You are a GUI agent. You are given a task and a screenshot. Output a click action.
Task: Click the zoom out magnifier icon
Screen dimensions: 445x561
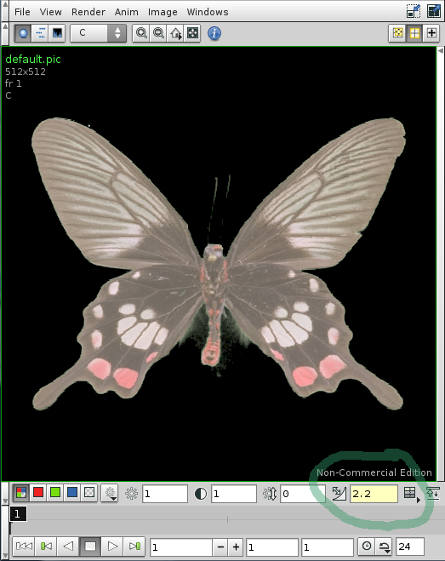click(158, 33)
